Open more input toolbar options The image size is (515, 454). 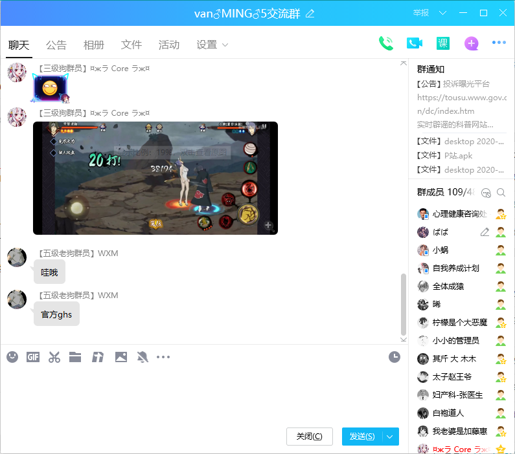tap(163, 357)
